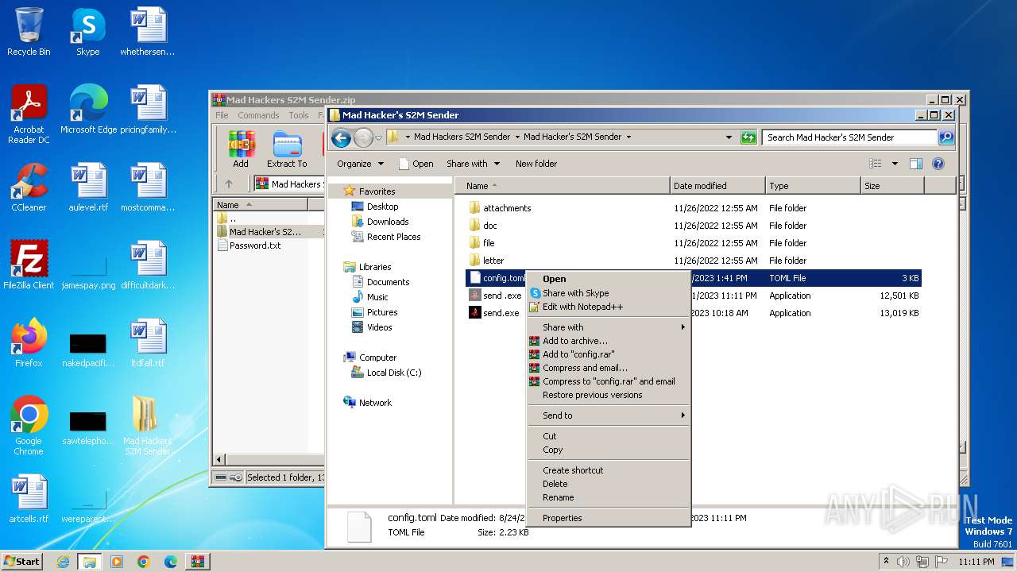Open WinRAR Commands menu
Image resolution: width=1017 pixels, height=572 pixels.
coord(258,115)
